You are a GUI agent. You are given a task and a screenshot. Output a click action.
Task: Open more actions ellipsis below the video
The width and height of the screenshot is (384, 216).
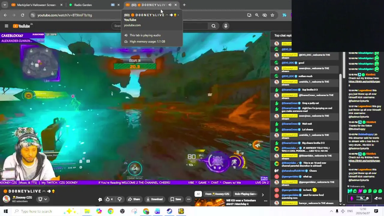point(188,199)
